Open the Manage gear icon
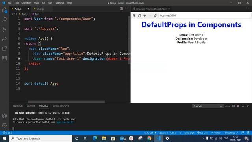252x142 pixels. click(4, 125)
